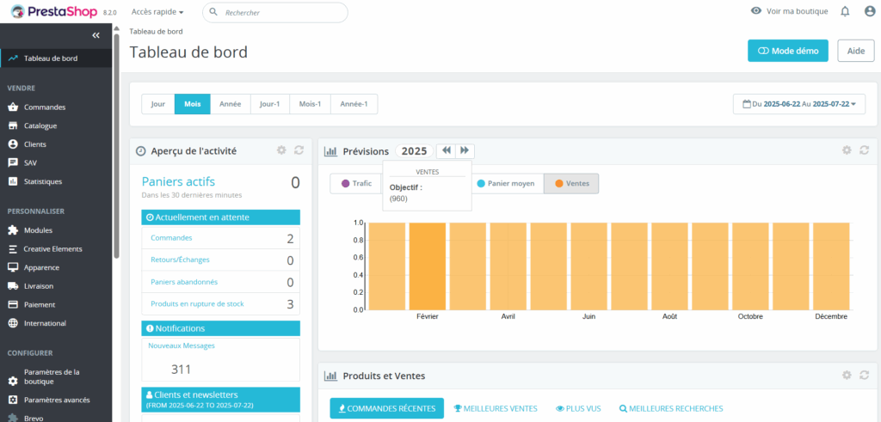The height and width of the screenshot is (422, 881).
Task: Click the sidebar vertical scrollbar
Action: pos(116,146)
